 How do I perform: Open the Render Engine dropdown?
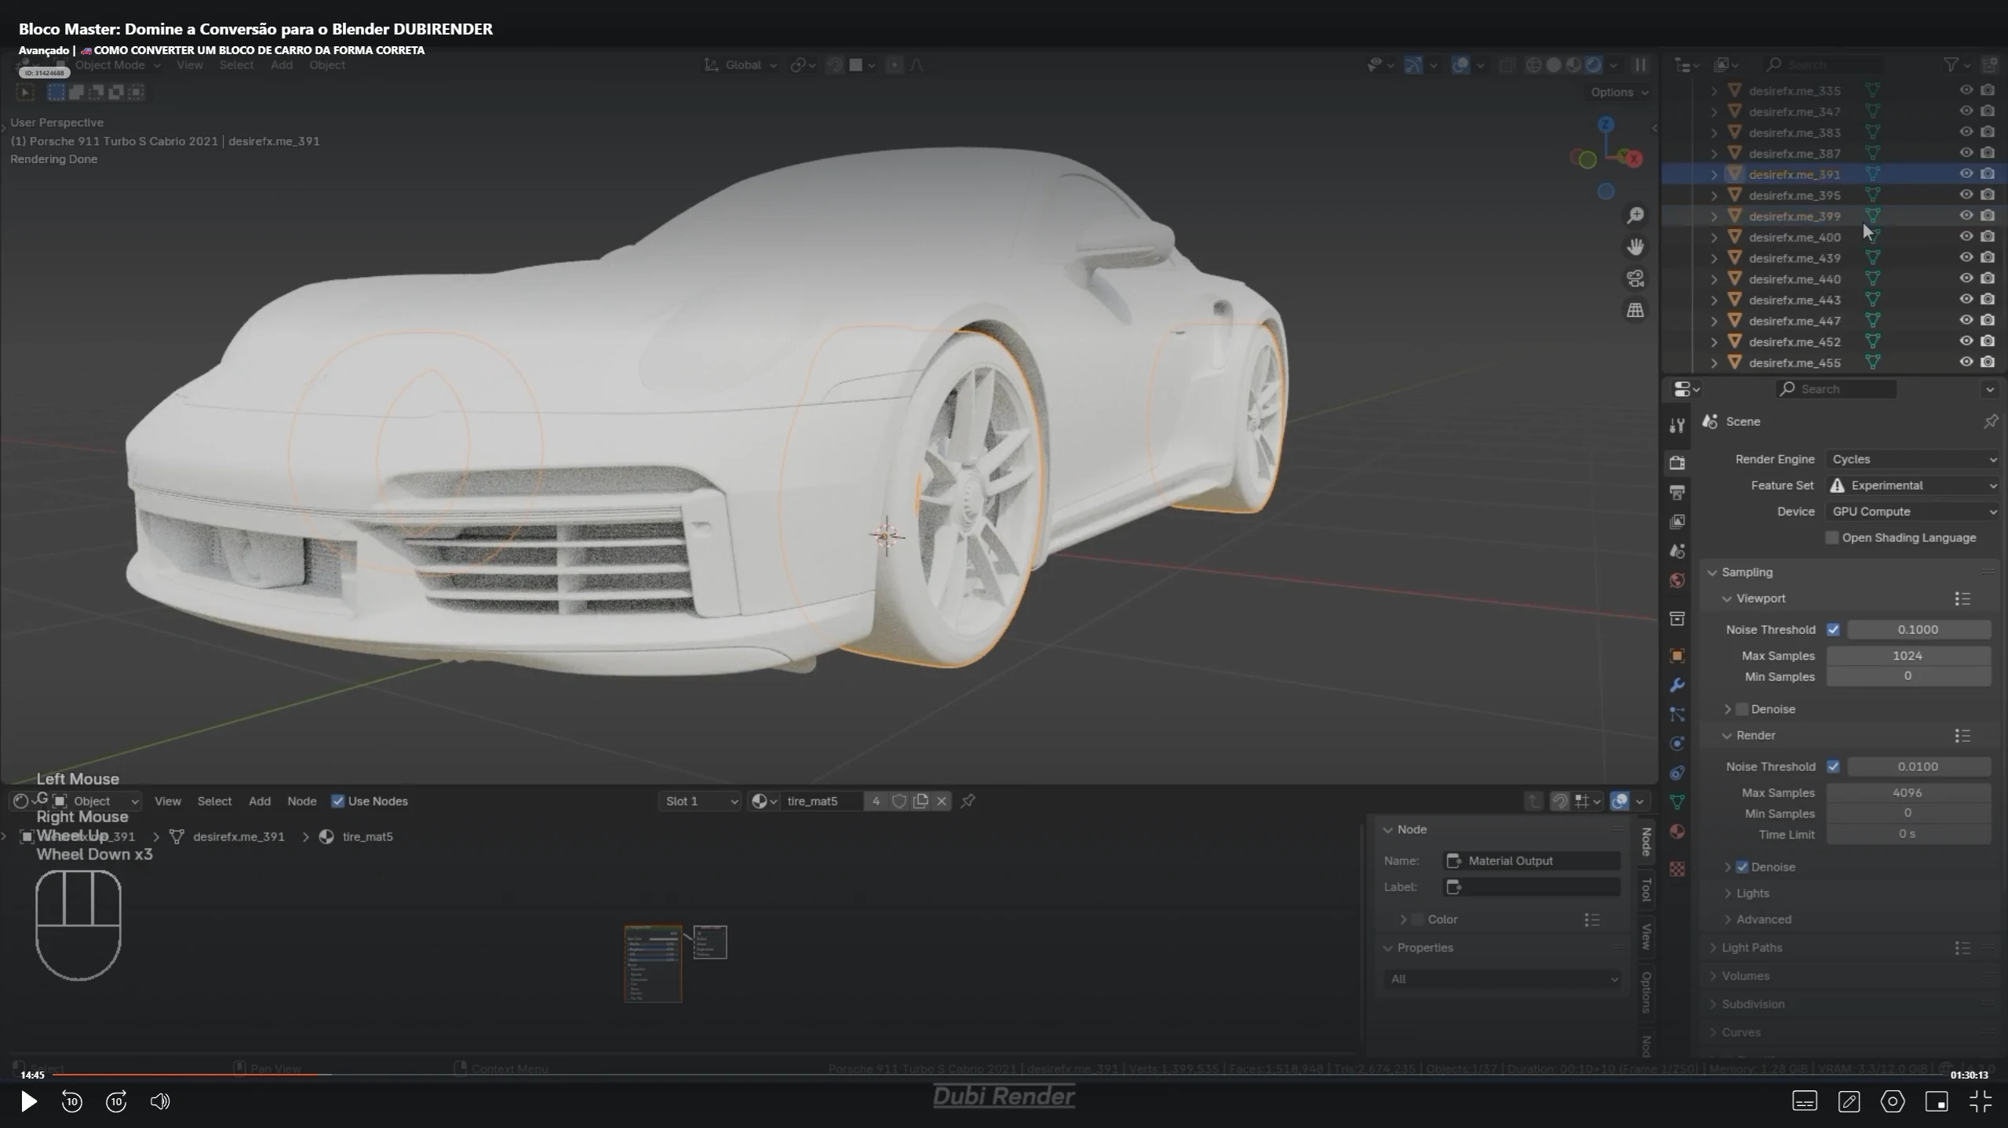click(1911, 459)
